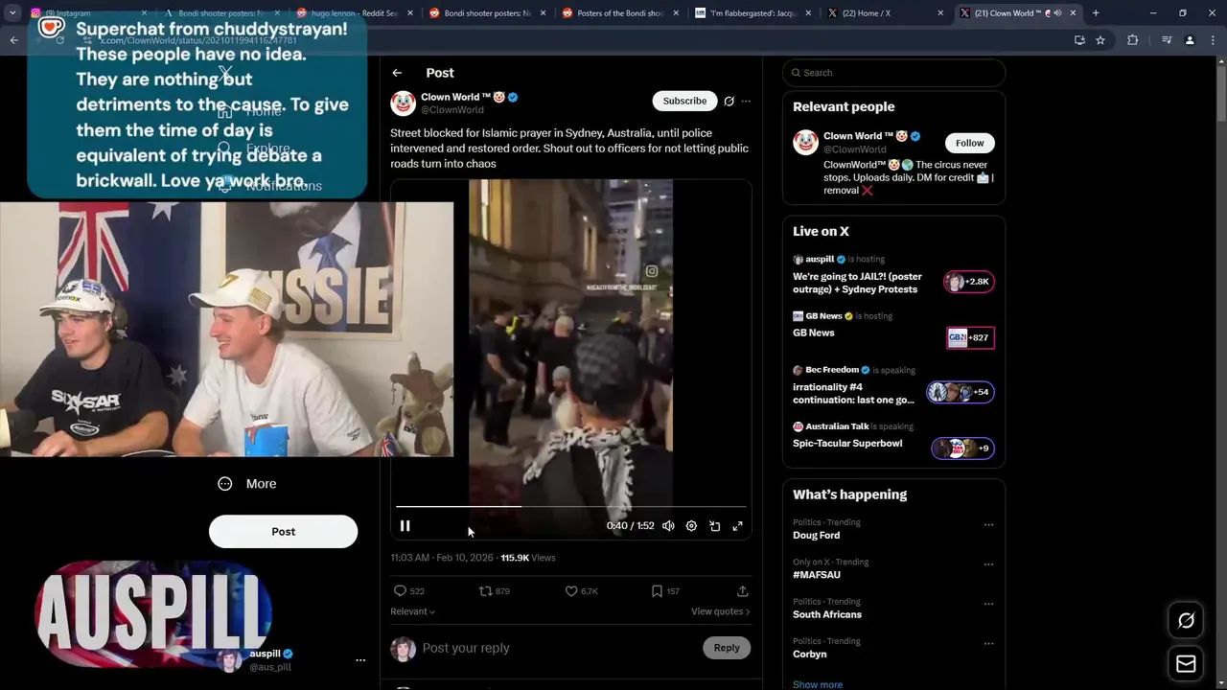Viewport: 1227px width, 690px height.
Task: Open the GB News live broadcast
Action: 814,333
